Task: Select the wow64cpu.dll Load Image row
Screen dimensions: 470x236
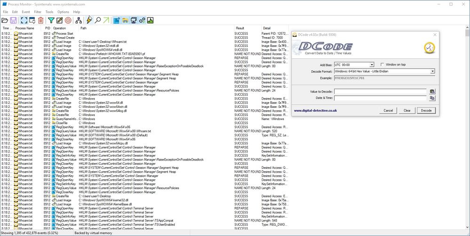Action: click(x=145, y=143)
